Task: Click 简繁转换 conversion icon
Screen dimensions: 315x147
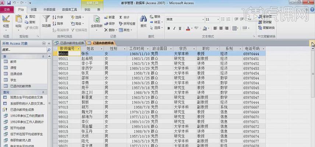Action: [x=261, y=28]
